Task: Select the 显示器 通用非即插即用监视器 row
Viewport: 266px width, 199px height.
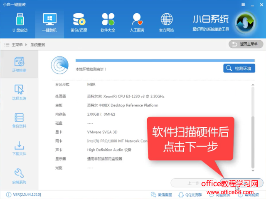Action: 89,159
